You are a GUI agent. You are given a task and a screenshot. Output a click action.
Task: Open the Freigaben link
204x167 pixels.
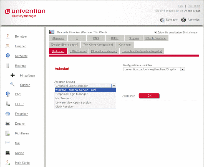pyautogui.click(x=22, y=114)
